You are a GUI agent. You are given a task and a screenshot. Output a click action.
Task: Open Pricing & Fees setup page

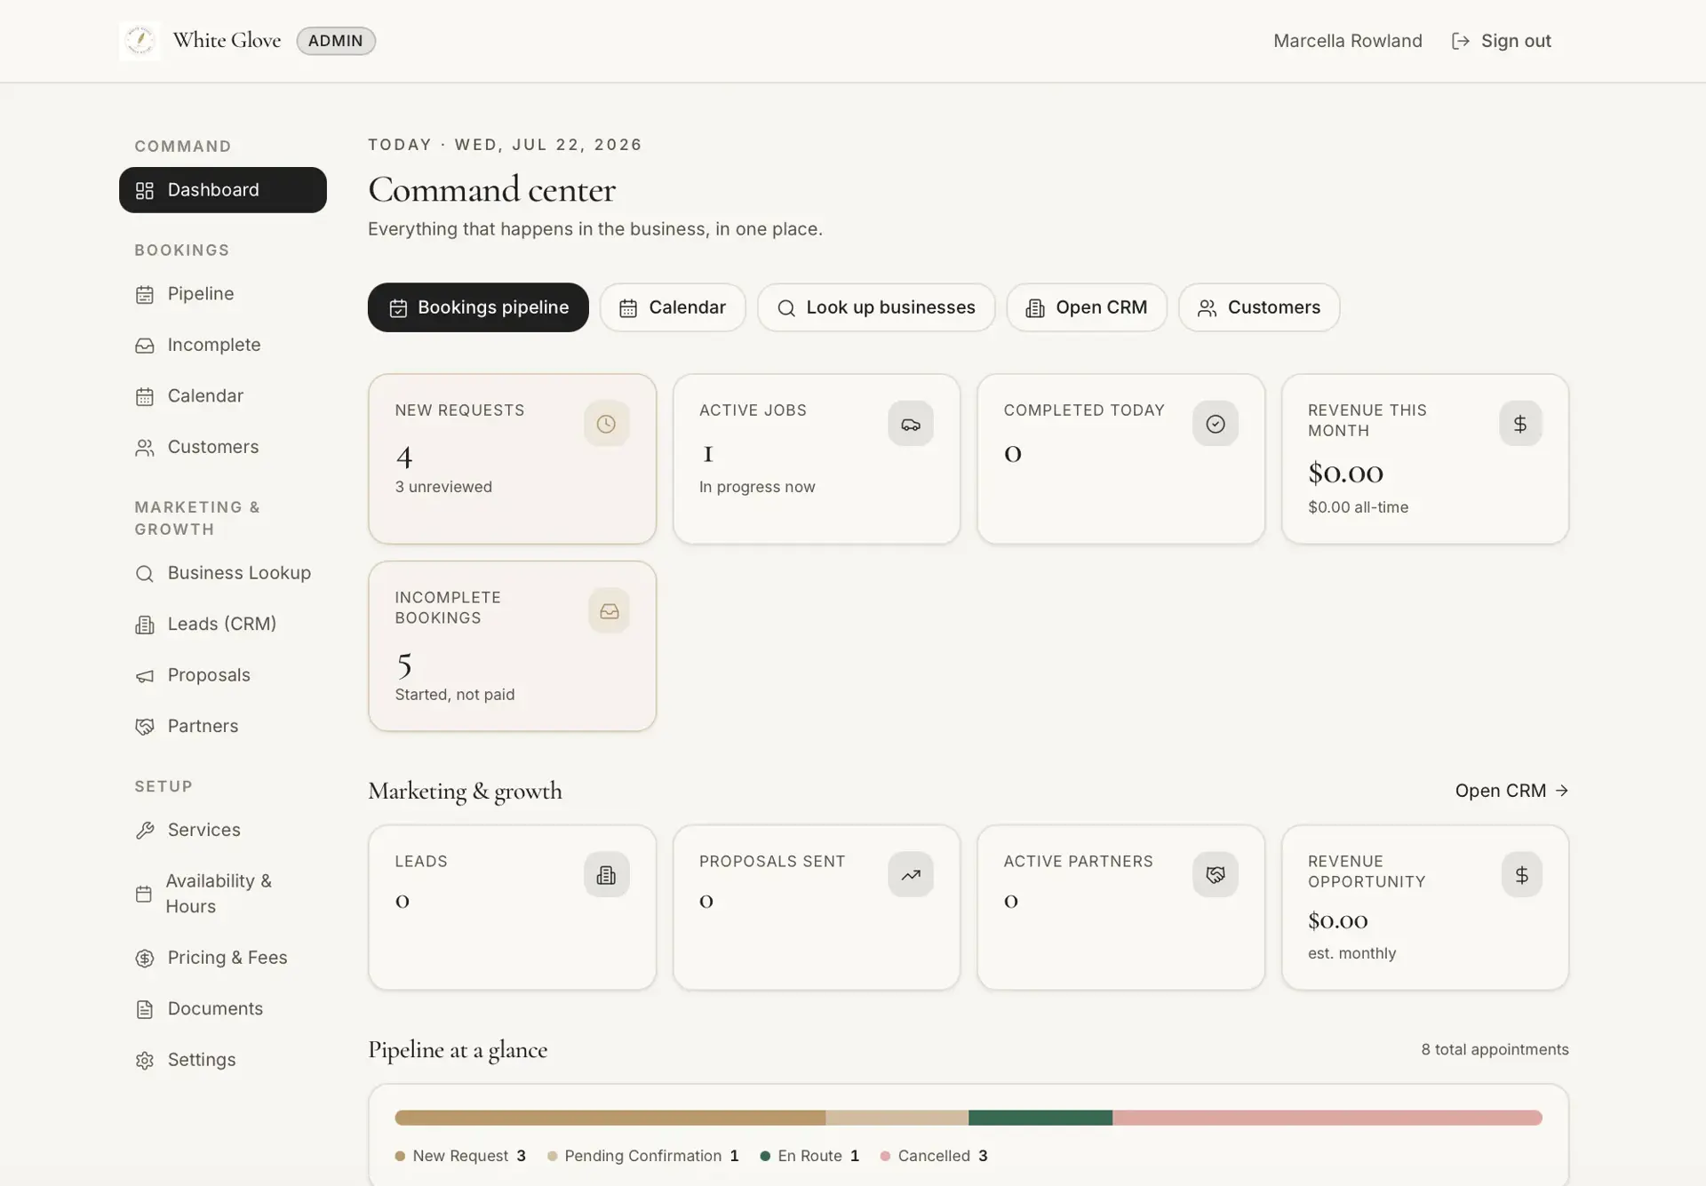223,958
